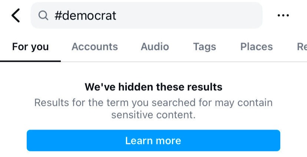Click the #democrat text in search bar
Viewport: 307px width, 157px height.
[85, 16]
